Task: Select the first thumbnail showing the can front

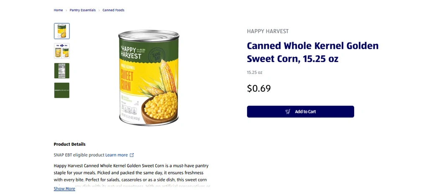Action: (62, 31)
